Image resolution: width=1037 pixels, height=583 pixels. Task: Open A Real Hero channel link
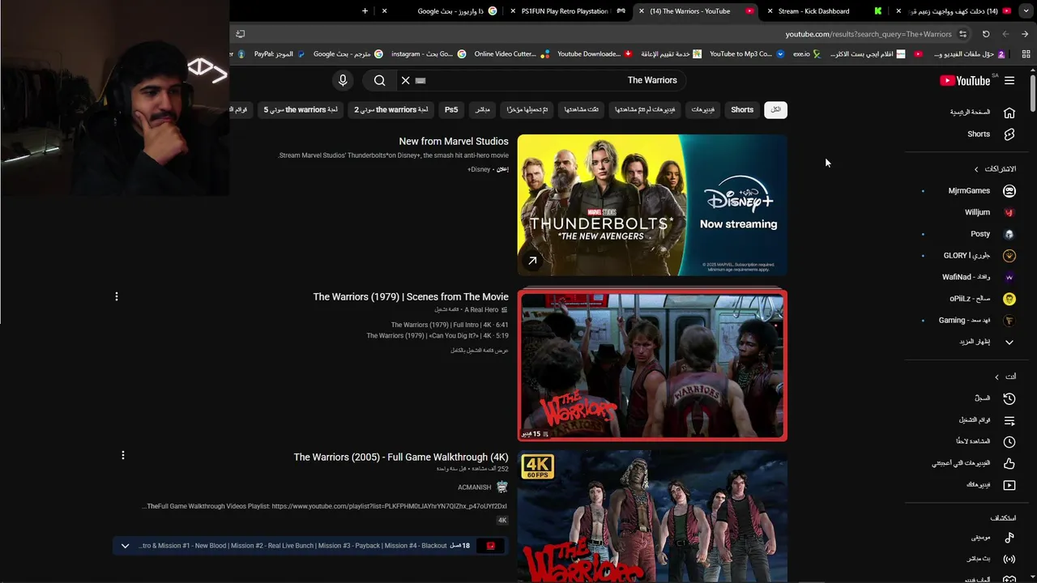(x=481, y=310)
